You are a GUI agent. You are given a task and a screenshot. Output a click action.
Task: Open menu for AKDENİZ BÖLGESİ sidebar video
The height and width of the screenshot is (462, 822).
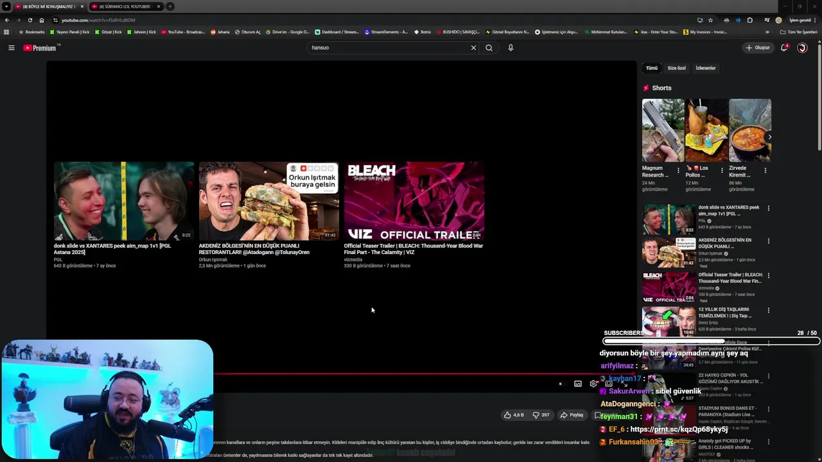[x=768, y=241]
